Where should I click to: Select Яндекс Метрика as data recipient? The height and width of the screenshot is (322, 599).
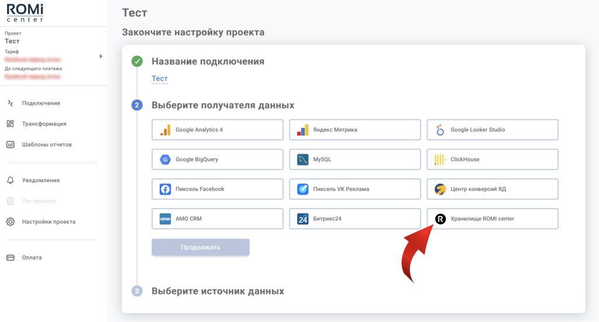[355, 130]
